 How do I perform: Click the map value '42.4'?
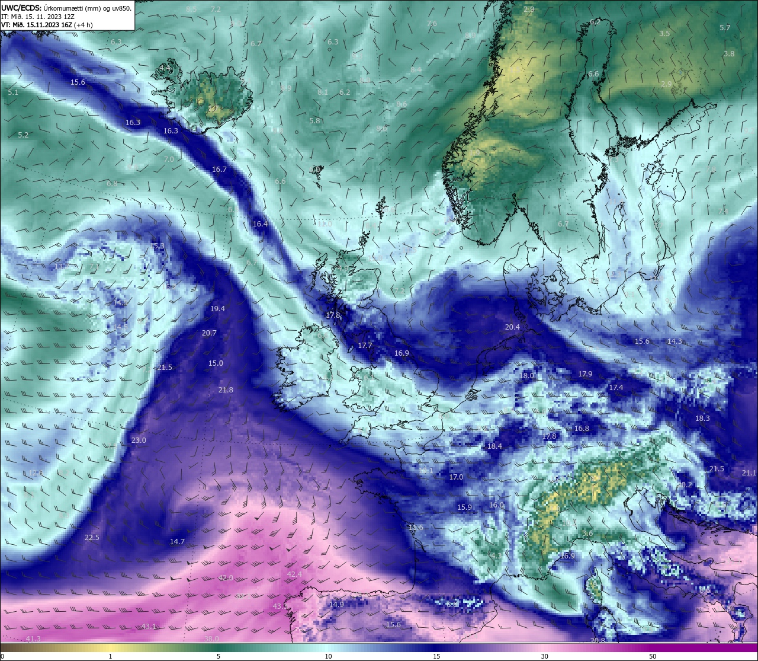[294, 574]
